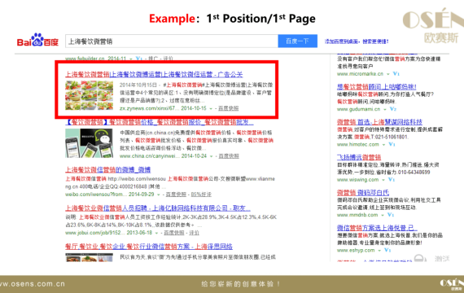
Task: Click the food photos thumbnail in the last result
Action: tap(89, 257)
